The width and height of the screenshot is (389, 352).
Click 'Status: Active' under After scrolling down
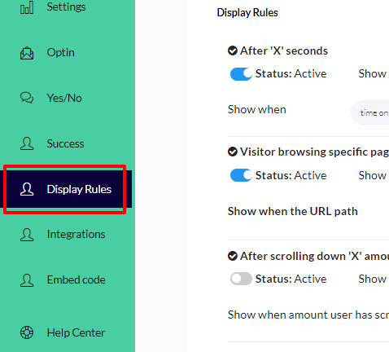pos(291,279)
